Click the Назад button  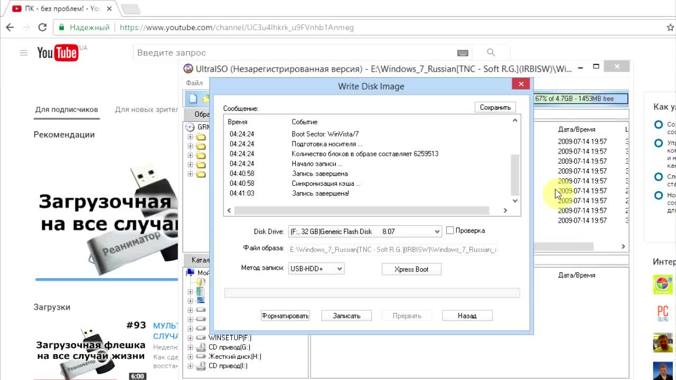point(467,316)
